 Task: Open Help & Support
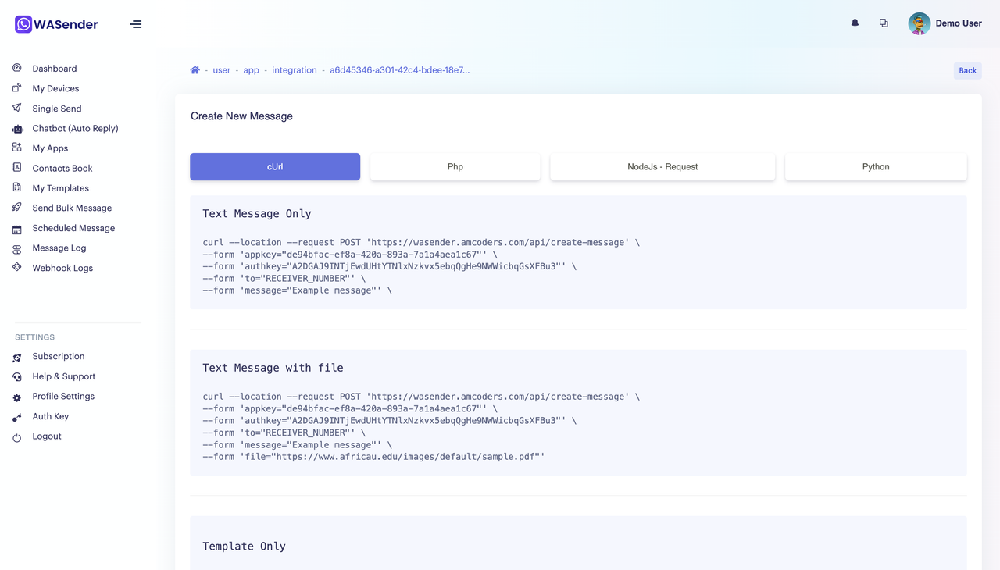point(64,376)
